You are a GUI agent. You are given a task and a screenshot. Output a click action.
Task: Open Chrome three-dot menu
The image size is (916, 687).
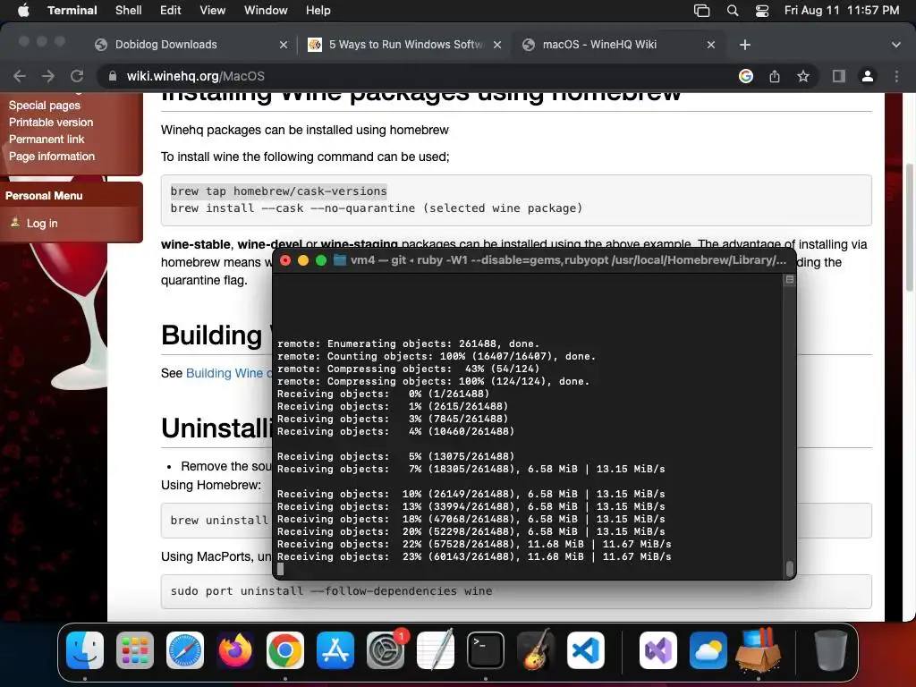(x=896, y=76)
